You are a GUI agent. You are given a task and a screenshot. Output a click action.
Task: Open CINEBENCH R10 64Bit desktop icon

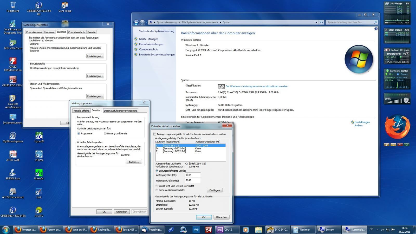13,211
